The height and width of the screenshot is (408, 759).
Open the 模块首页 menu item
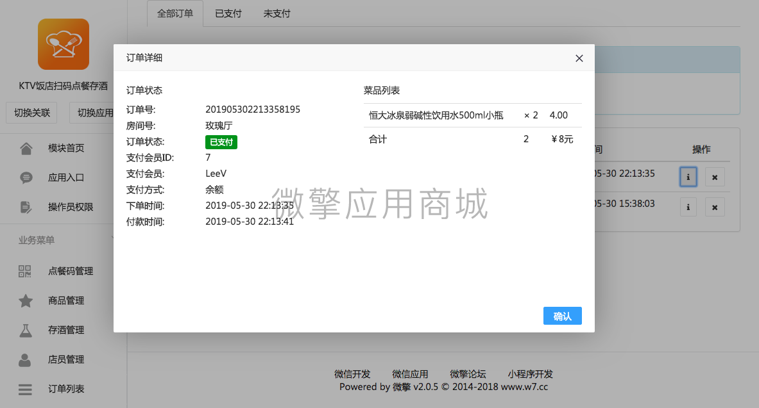pyautogui.click(x=66, y=149)
